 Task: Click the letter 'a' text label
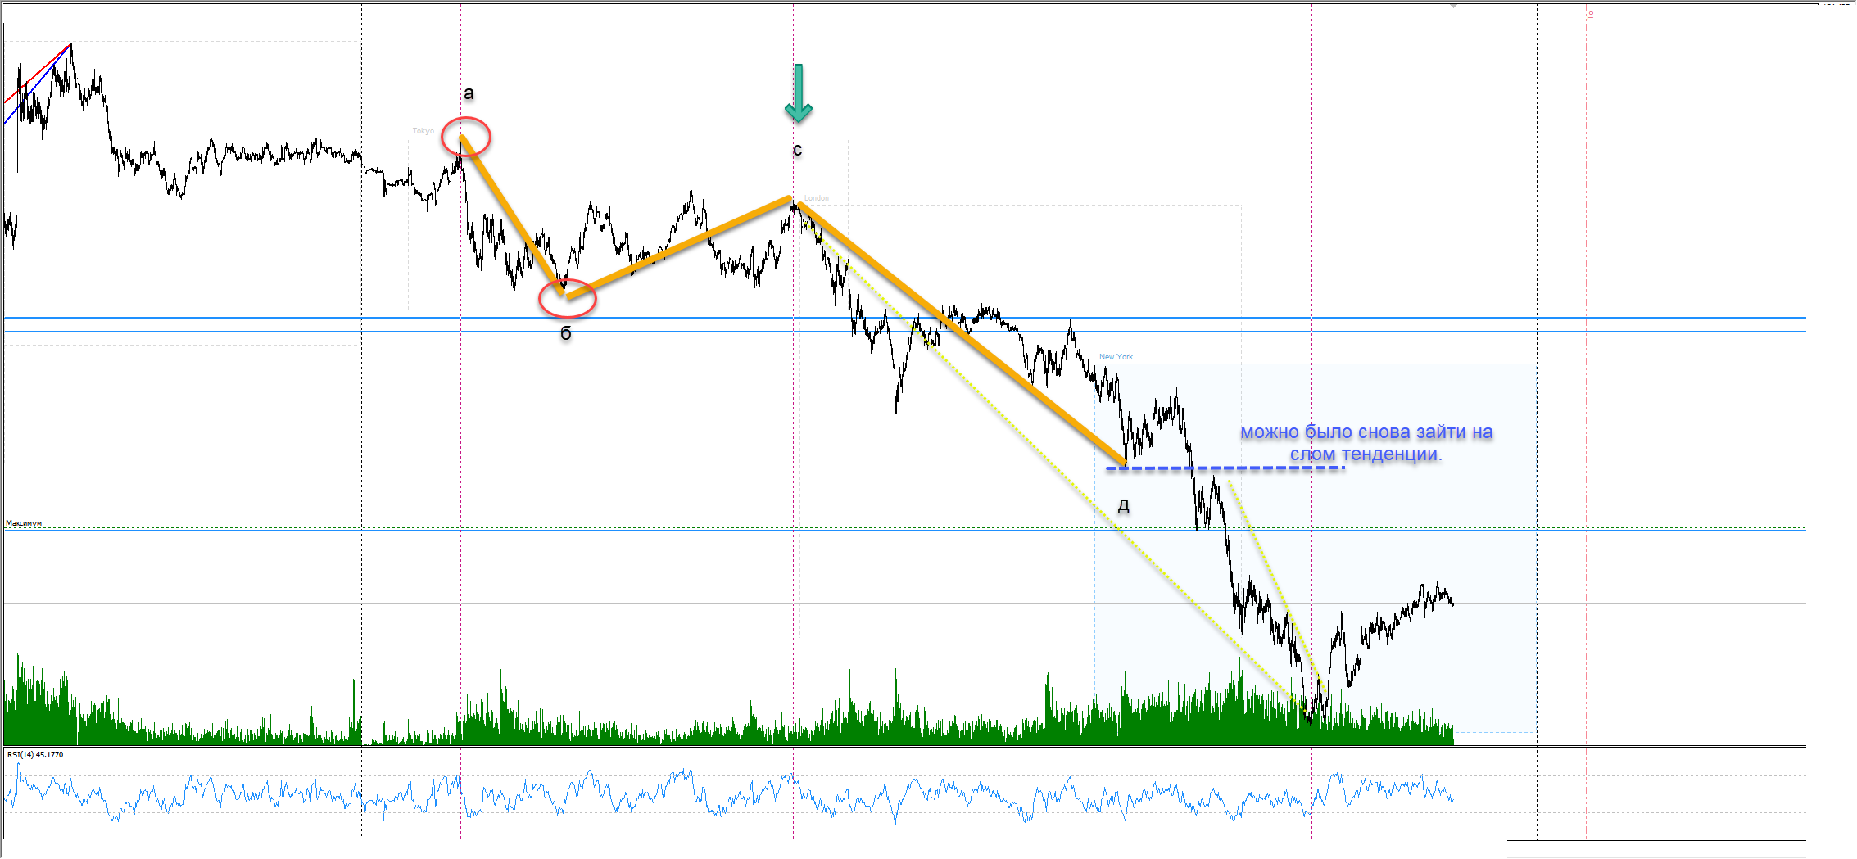[469, 93]
